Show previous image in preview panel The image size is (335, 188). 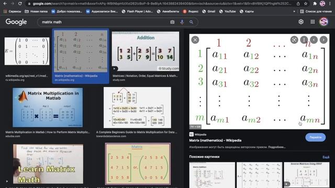click(314, 40)
